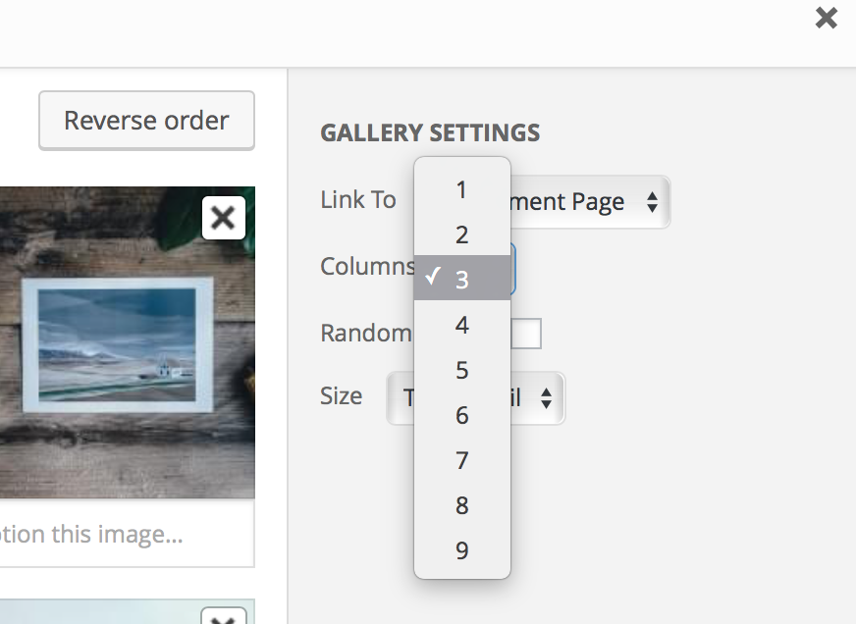Screen dimensions: 856x624
Task: Choose 5 from the Columns options
Action: pyautogui.click(x=462, y=371)
